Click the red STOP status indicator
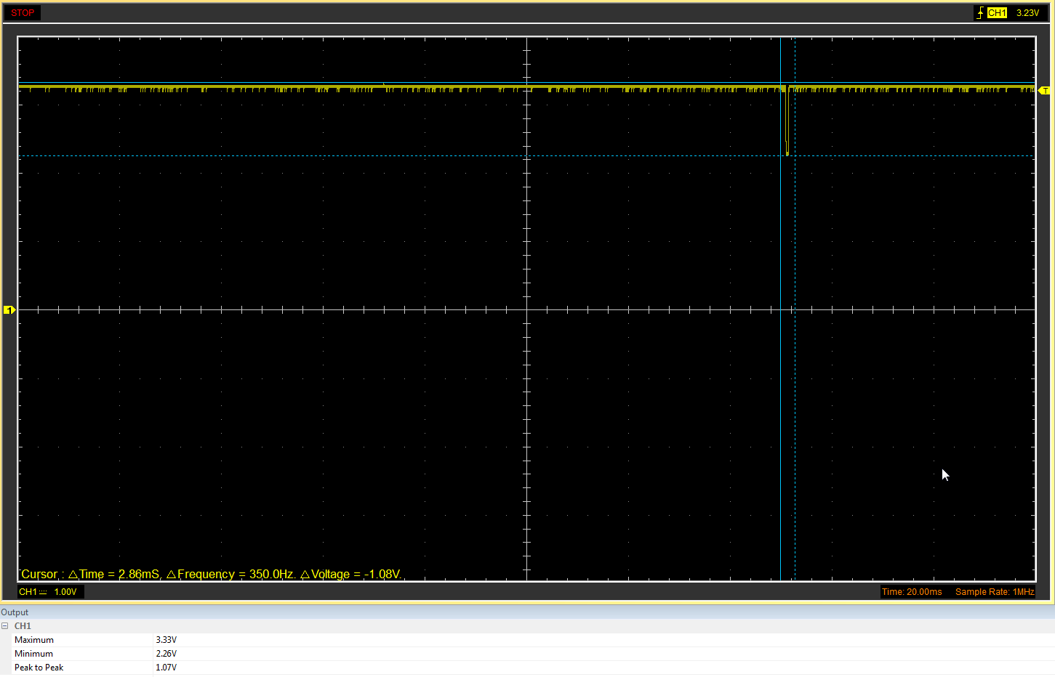Image resolution: width=1055 pixels, height=677 pixels. [x=23, y=13]
